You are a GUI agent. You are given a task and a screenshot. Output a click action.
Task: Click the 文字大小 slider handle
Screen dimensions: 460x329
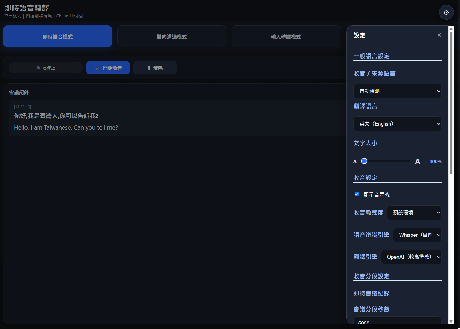pyautogui.click(x=364, y=161)
